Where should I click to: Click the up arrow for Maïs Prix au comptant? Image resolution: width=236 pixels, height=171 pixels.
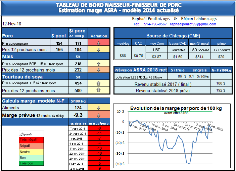(x=99, y=63)
